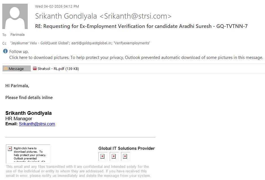Switch to the Message tab
265x180 pixels.
(x=16, y=69)
